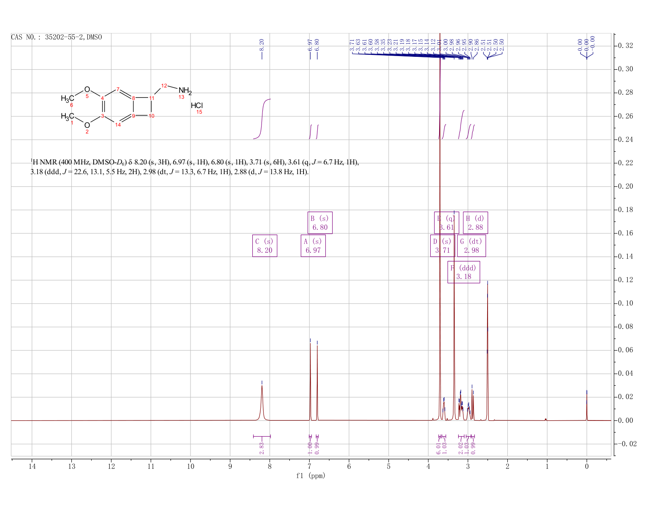Click y-axis intensity label 0.28
The width and height of the screenshot is (666, 514).
[625, 93]
